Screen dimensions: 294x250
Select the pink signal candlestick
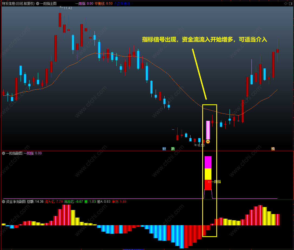pos(208,130)
